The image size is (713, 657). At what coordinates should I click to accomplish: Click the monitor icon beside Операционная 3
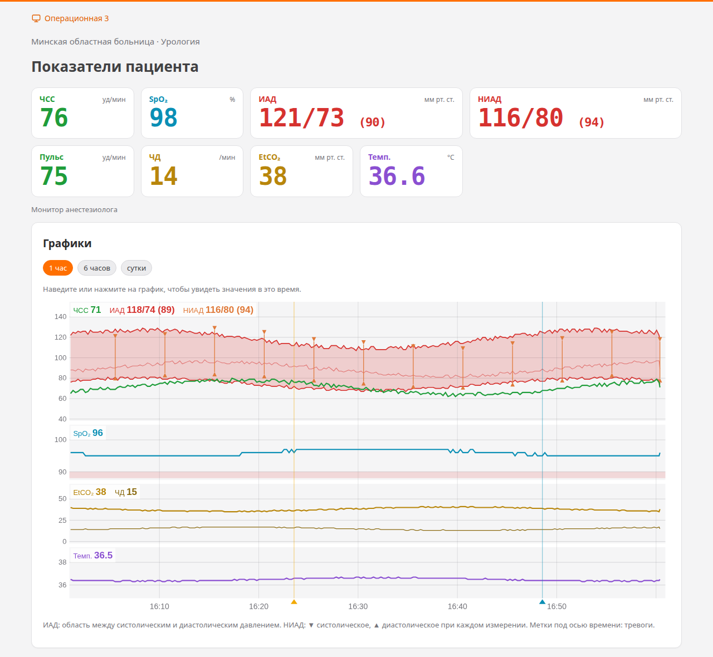[36, 18]
